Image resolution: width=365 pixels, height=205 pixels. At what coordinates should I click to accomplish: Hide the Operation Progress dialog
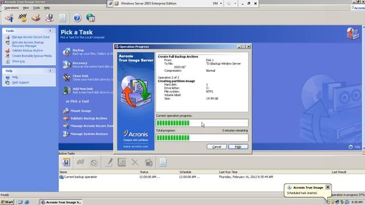coord(238,147)
